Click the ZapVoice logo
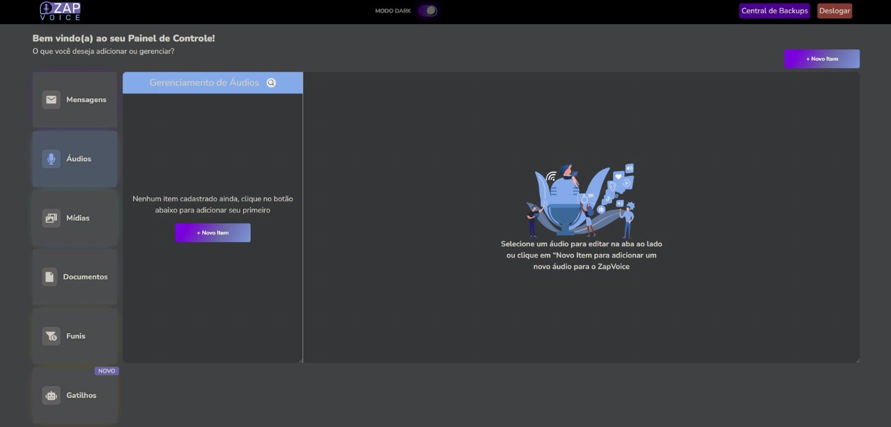Viewport: 891px width, 427px height. coord(60,11)
